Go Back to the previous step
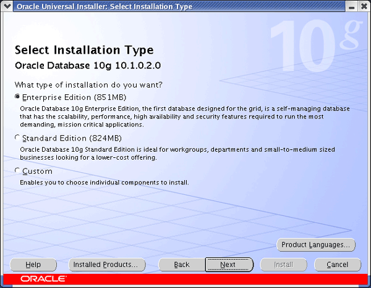This screenshot has width=371, height=288. pos(182,265)
